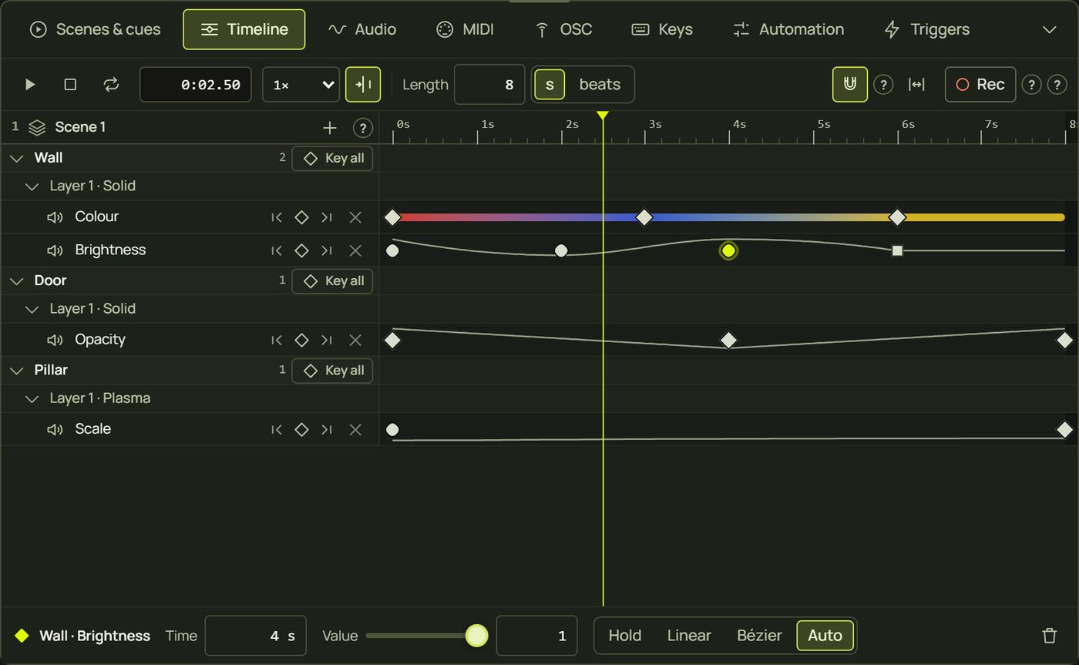This screenshot has width=1079, height=665.
Task: Open the Audio tab
Action: pos(362,29)
